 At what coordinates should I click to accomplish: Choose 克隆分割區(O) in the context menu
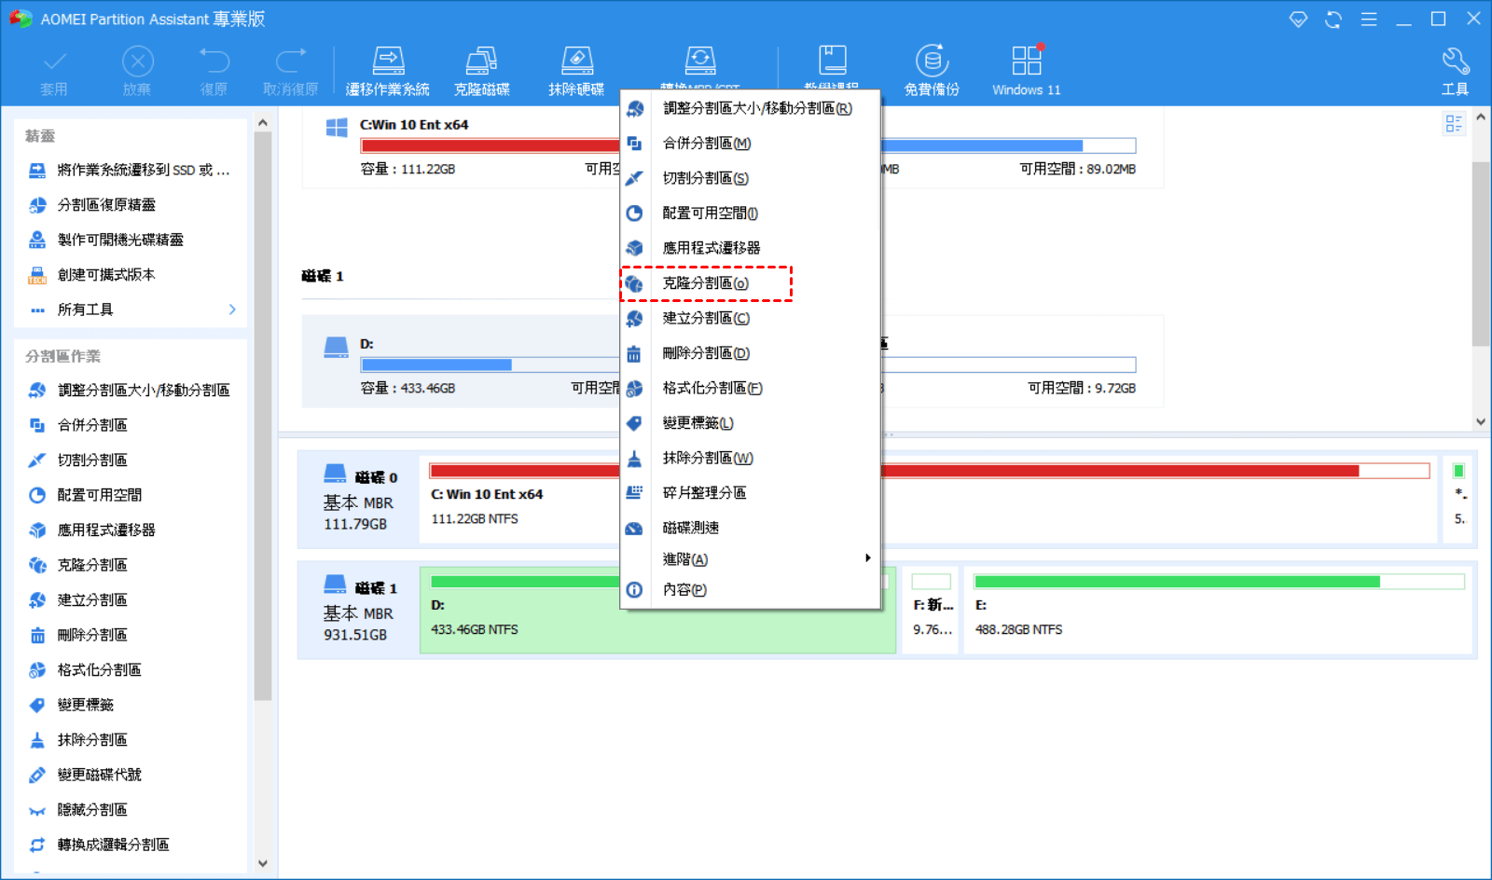(751, 283)
